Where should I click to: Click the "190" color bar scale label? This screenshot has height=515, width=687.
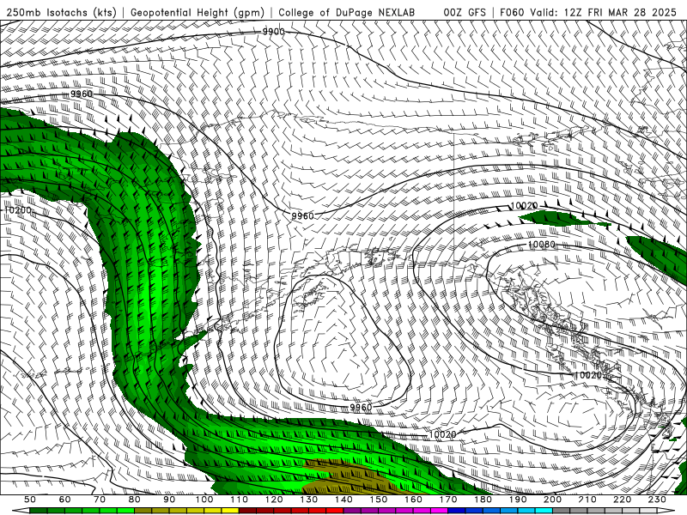(x=518, y=500)
